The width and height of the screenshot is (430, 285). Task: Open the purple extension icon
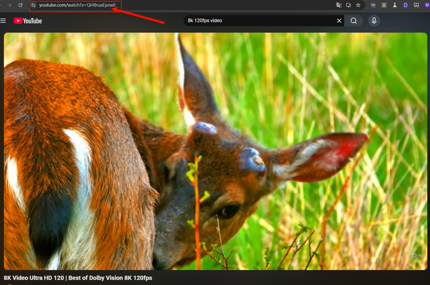click(427, 5)
